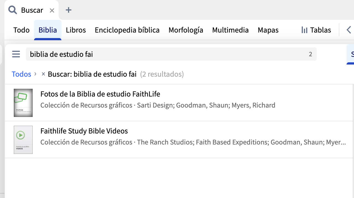354x198 pixels.
Task: Close the Buscar tab
Action: coord(52,10)
